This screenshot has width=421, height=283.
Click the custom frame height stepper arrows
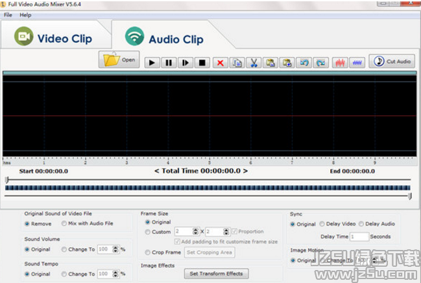[x=226, y=231]
